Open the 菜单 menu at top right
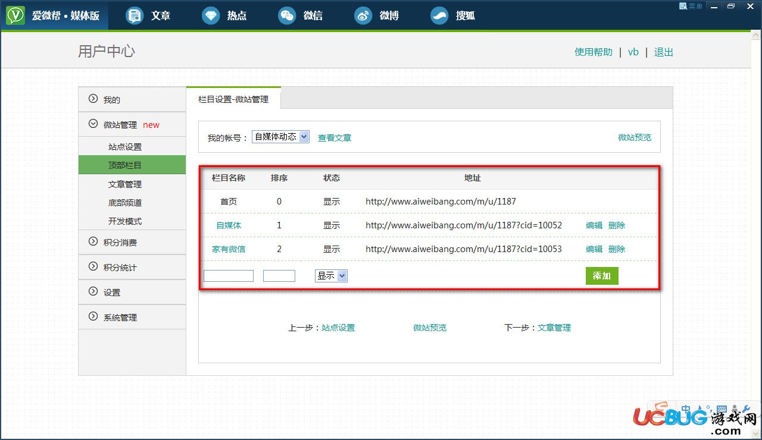Screen dimensions: 762x440 click(691, 6)
